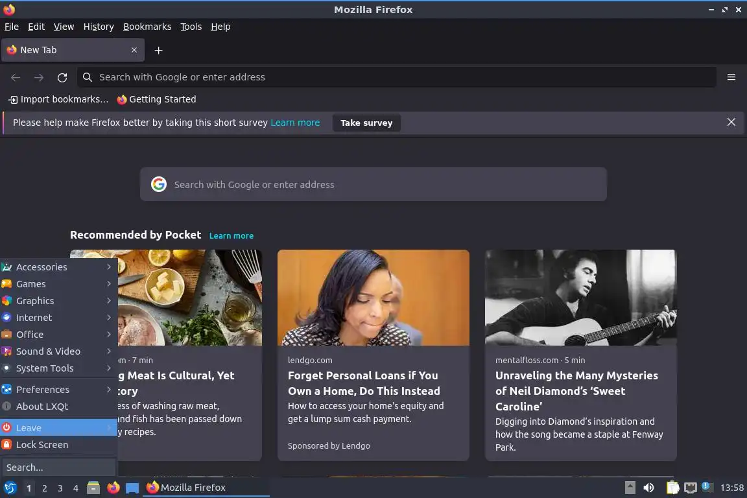Click the taskbar clock showing 13:58

tap(731, 488)
